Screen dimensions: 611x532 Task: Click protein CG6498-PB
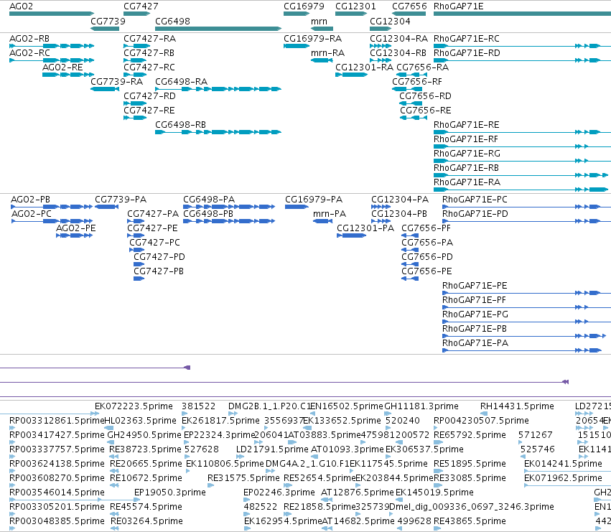[x=208, y=214]
